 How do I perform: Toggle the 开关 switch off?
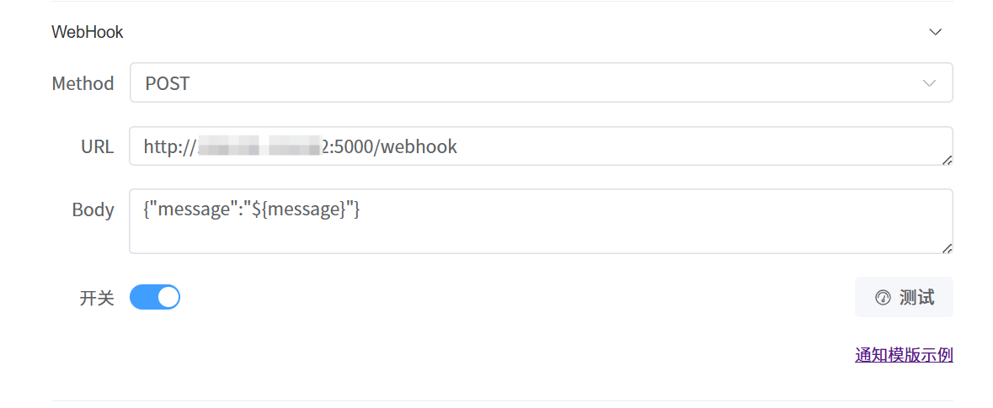[x=155, y=297]
